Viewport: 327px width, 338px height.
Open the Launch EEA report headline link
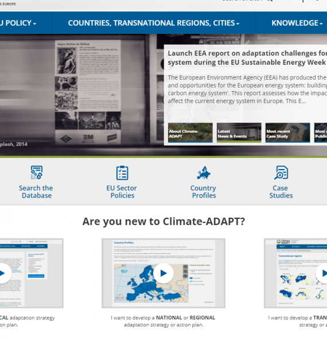pyautogui.click(x=247, y=58)
